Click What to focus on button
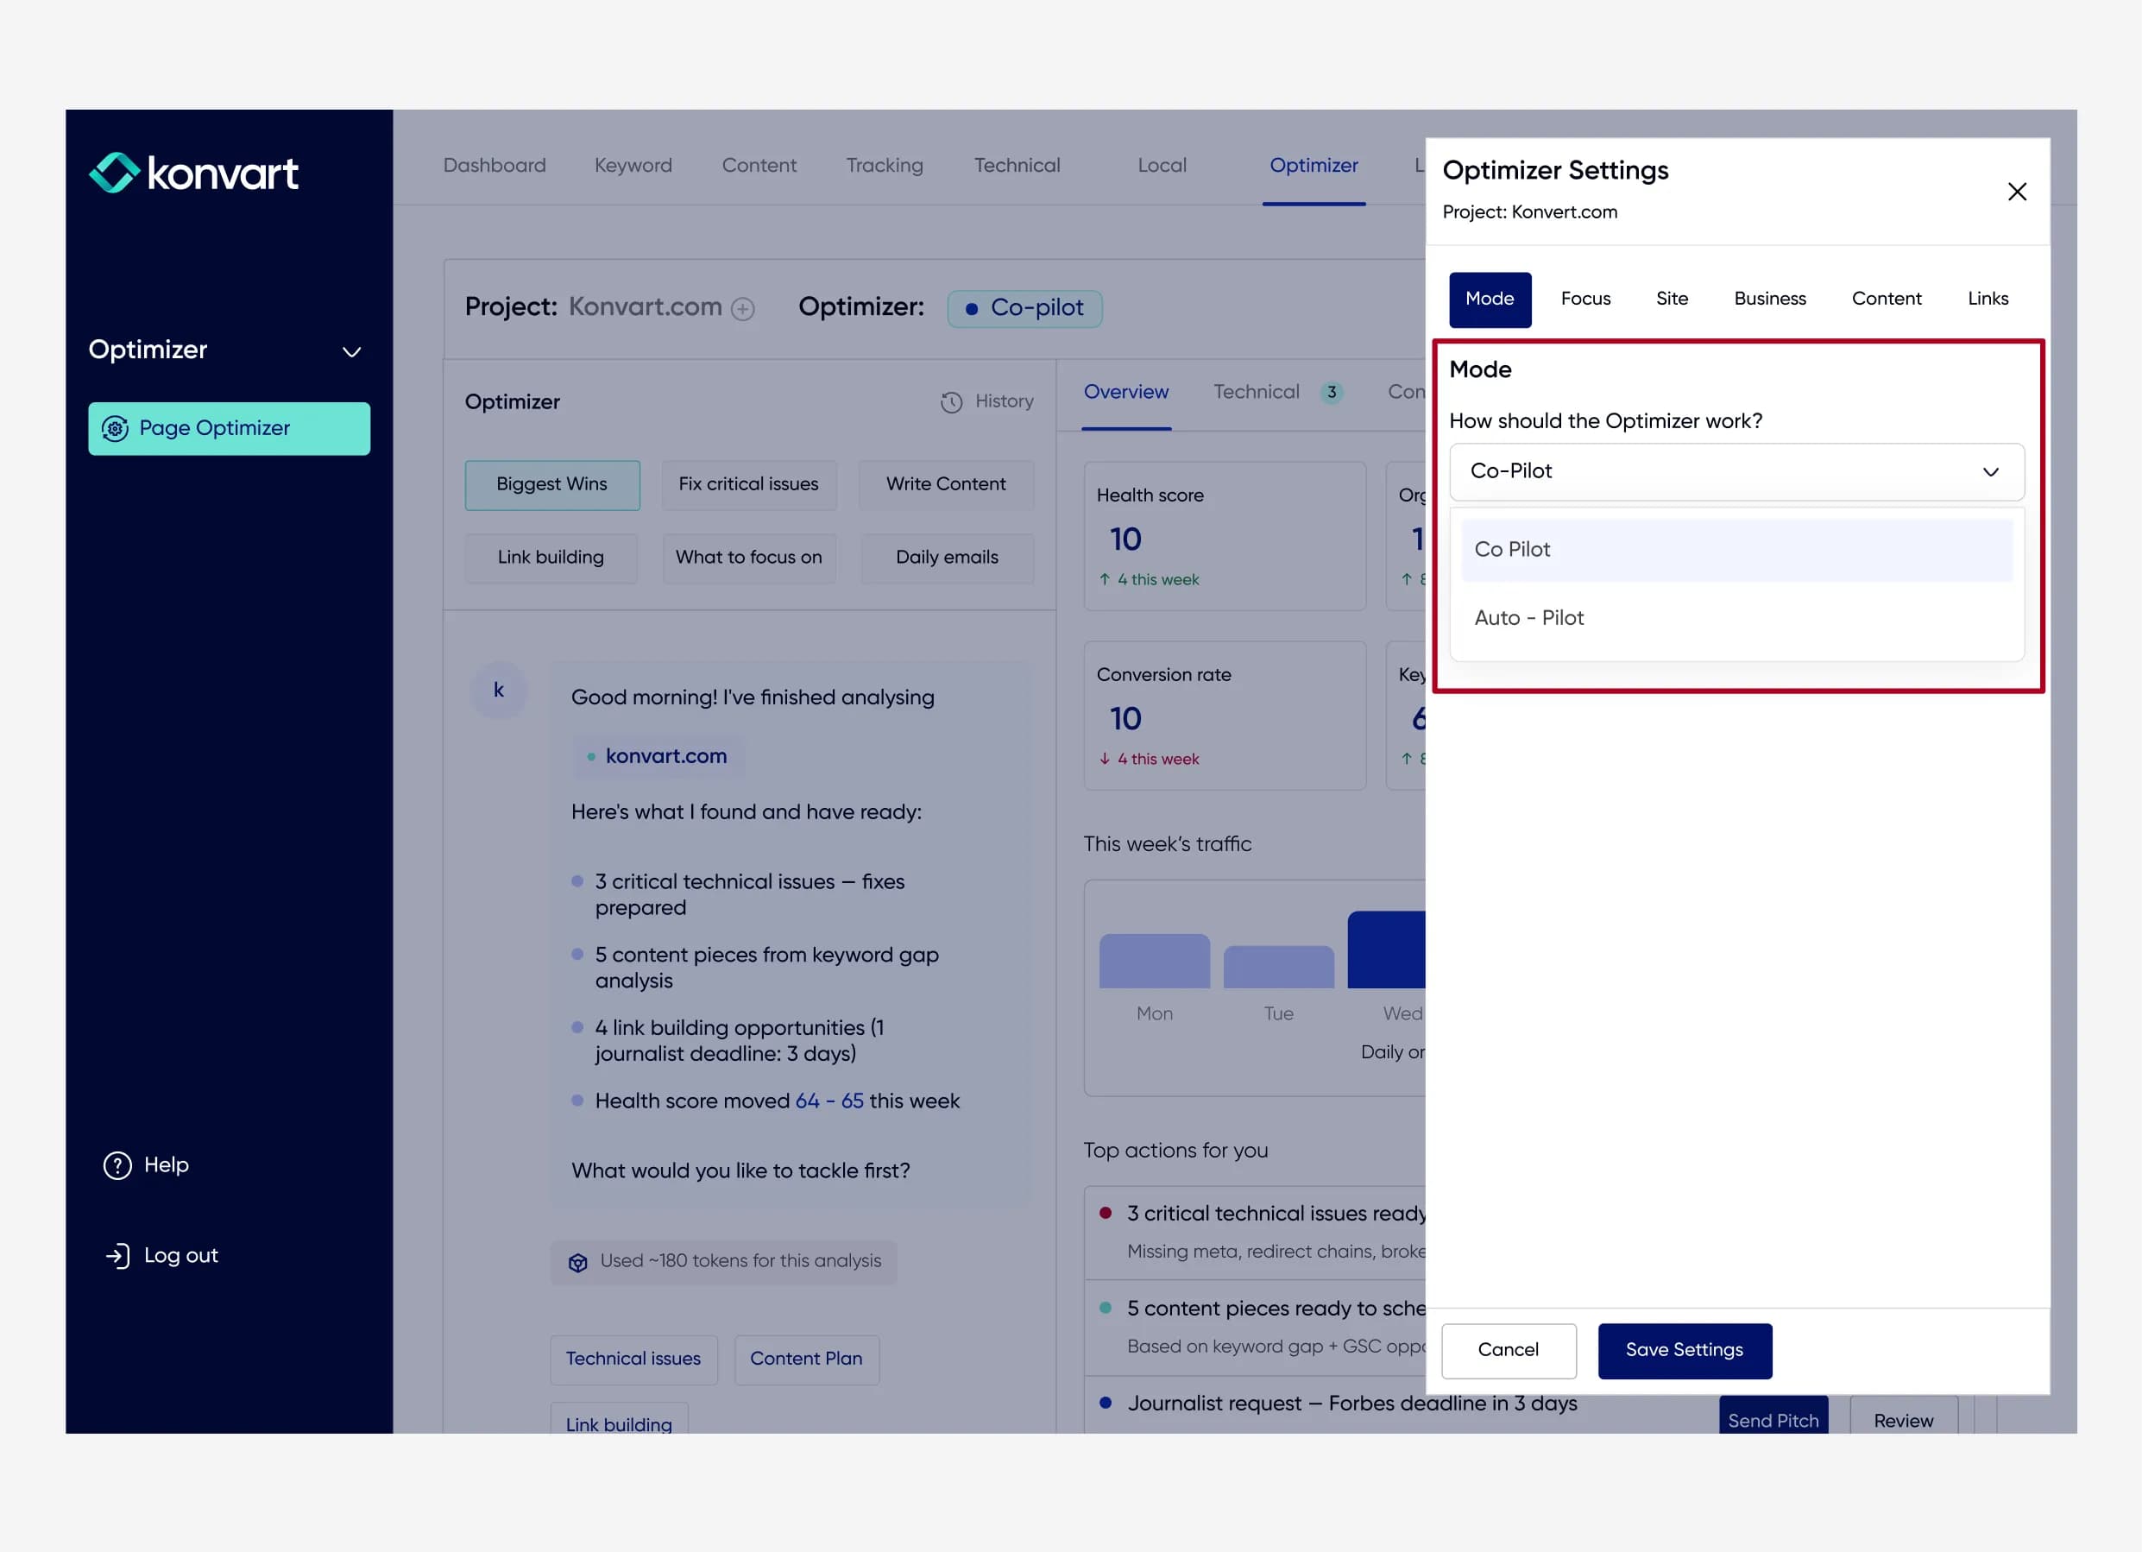The height and width of the screenshot is (1552, 2142). point(748,558)
